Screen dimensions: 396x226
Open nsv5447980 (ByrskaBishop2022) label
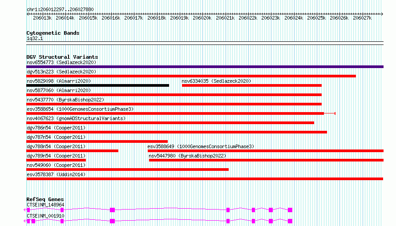point(187,156)
